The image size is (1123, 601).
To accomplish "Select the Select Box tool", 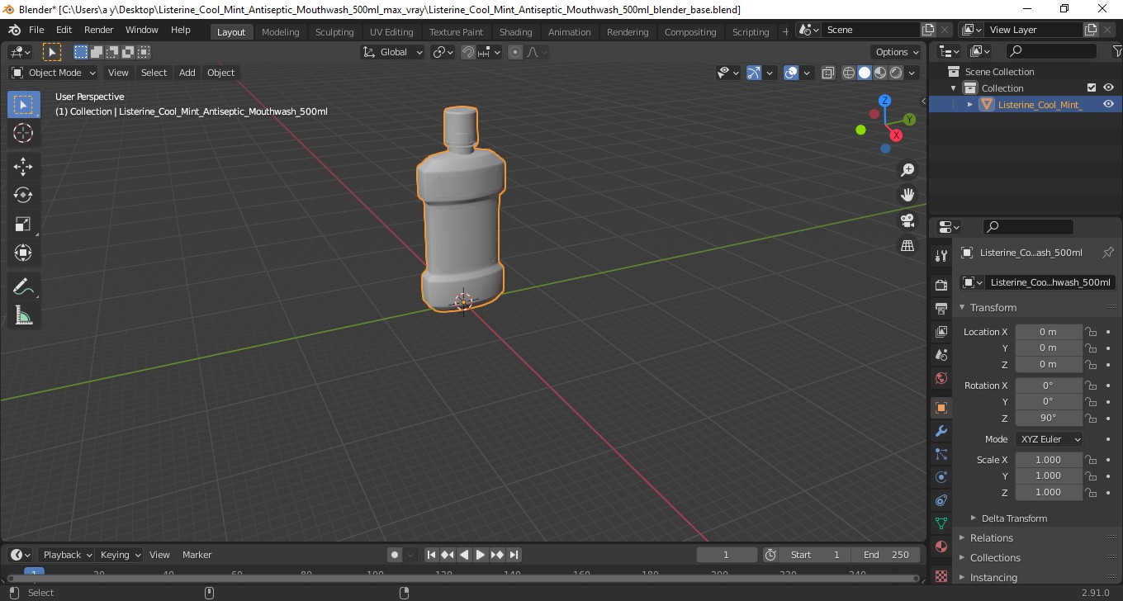I will (x=23, y=104).
